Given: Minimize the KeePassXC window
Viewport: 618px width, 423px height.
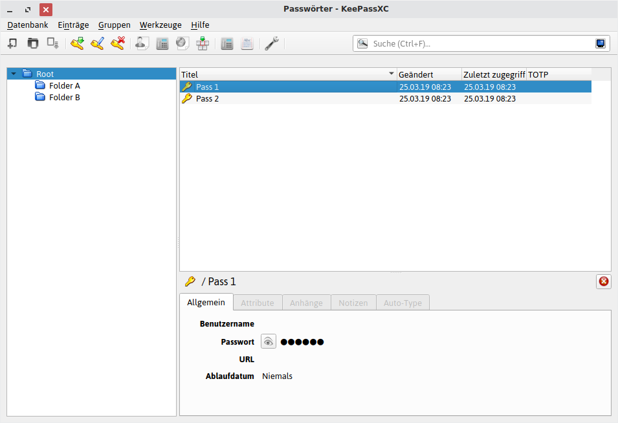Looking at the screenshot, I should click(x=10, y=10).
